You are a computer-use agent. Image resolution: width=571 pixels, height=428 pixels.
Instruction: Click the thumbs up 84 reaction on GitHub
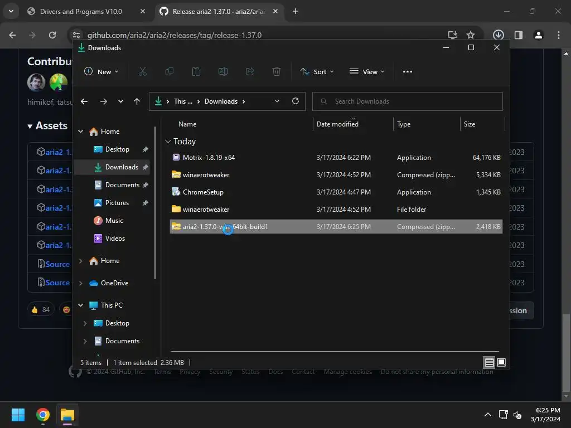pyautogui.click(x=41, y=310)
